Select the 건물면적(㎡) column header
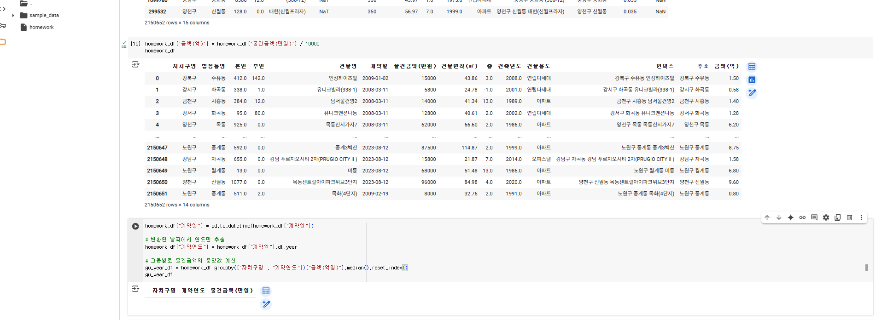This screenshot has width=876, height=320. (x=460, y=66)
